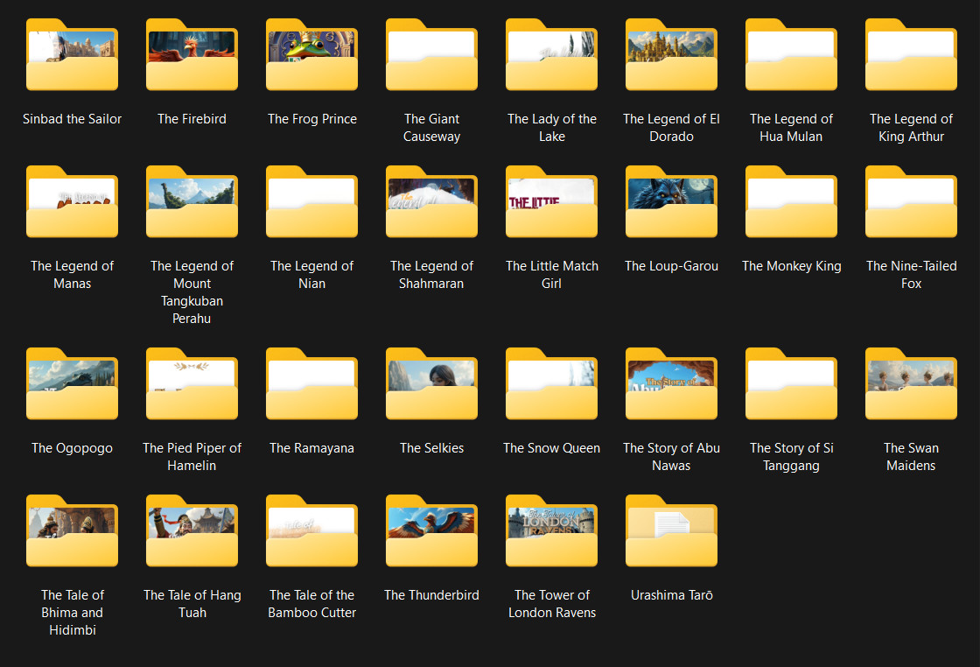Open The Ogopogo folder icon
The image size is (980, 667).
point(72,383)
